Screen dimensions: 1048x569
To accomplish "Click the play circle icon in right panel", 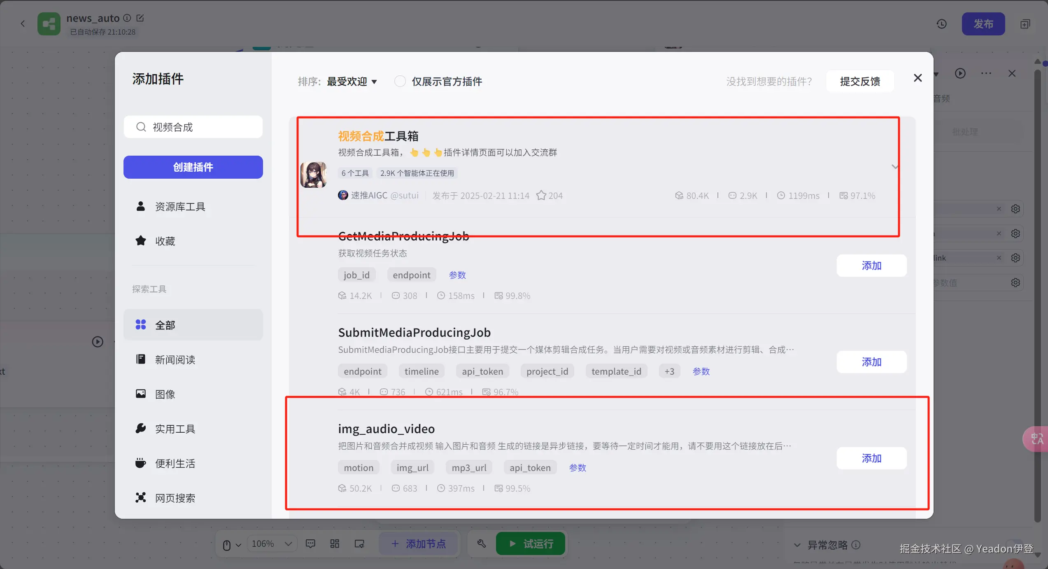I will click(960, 74).
